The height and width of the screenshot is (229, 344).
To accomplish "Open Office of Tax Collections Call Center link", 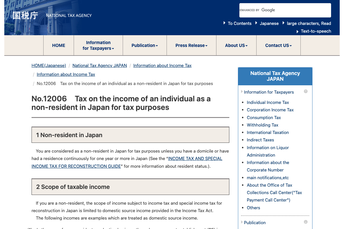I will (x=274, y=193).
